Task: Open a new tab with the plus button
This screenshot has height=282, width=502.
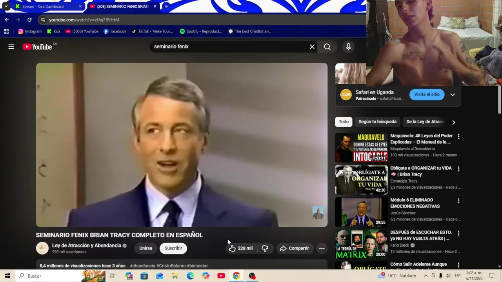Action: point(166,6)
